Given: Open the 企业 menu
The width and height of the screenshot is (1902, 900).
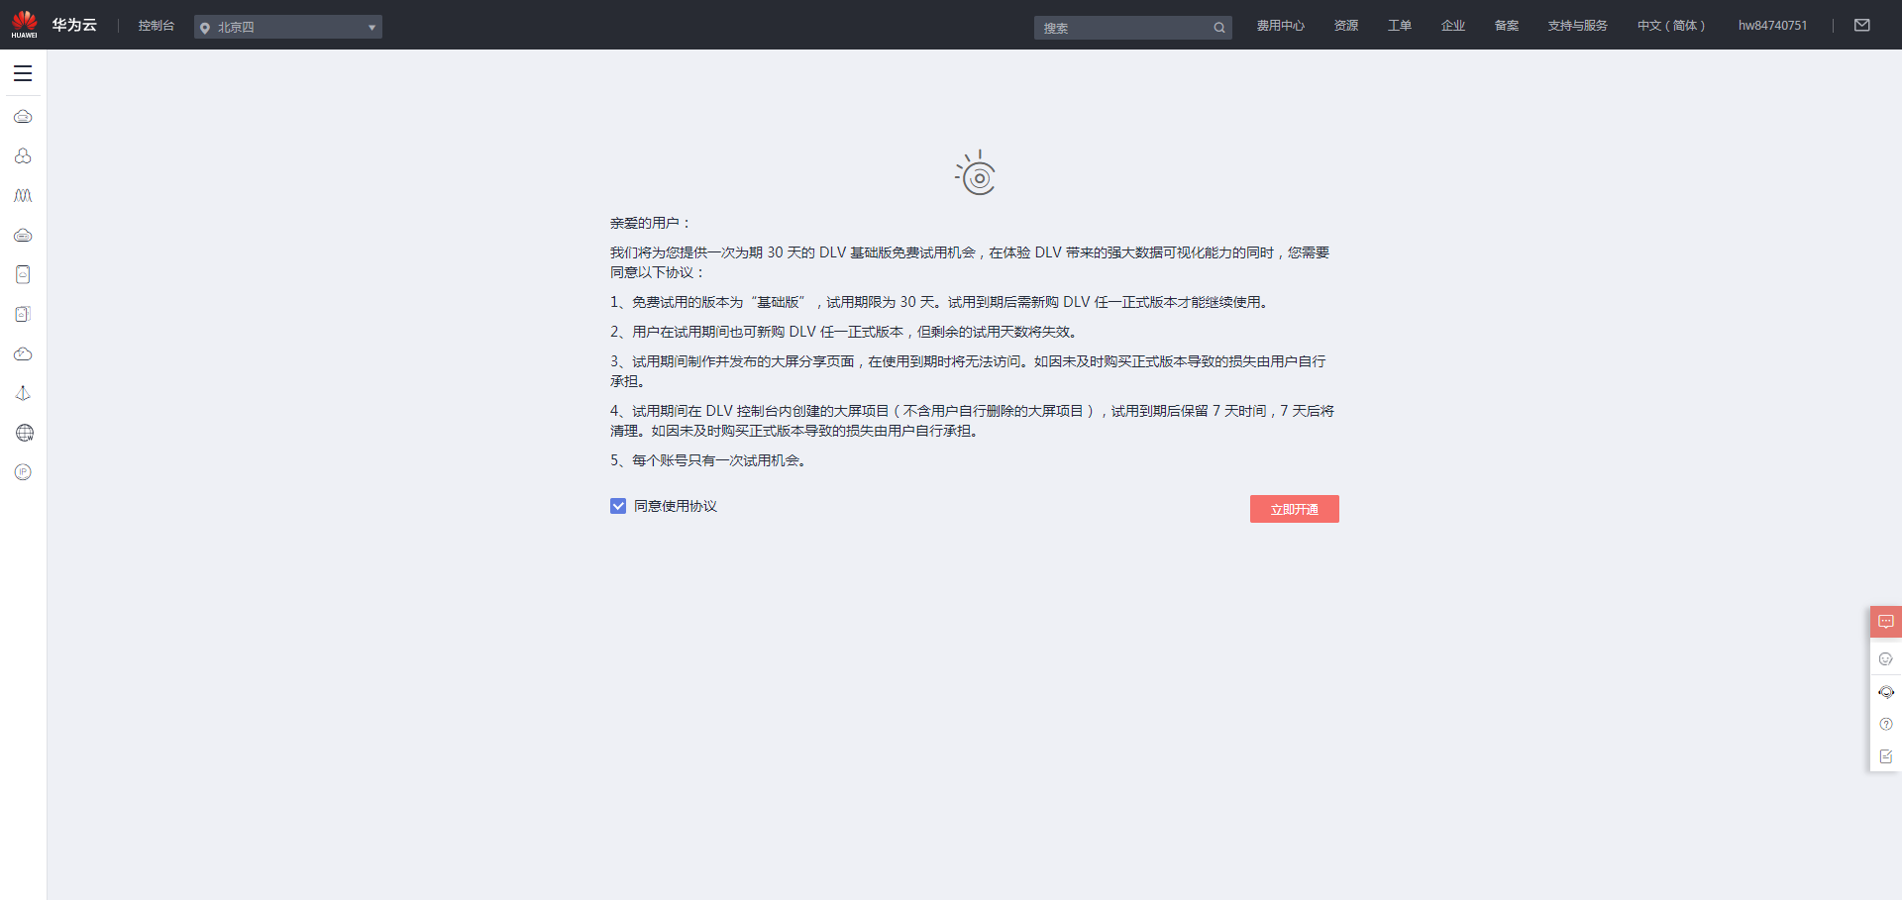Looking at the screenshot, I should (x=1453, y=26).
